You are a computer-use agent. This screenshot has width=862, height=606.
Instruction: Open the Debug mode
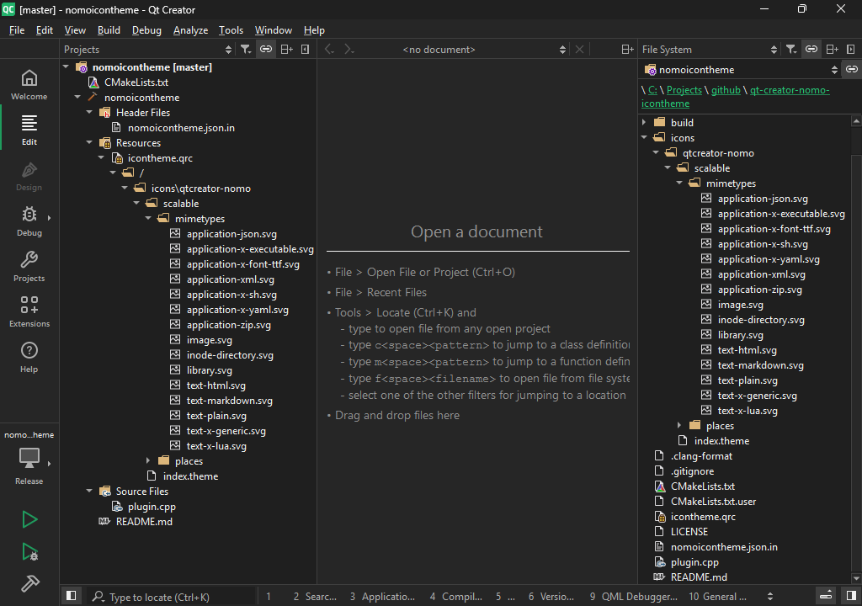(x=29, y=221)
